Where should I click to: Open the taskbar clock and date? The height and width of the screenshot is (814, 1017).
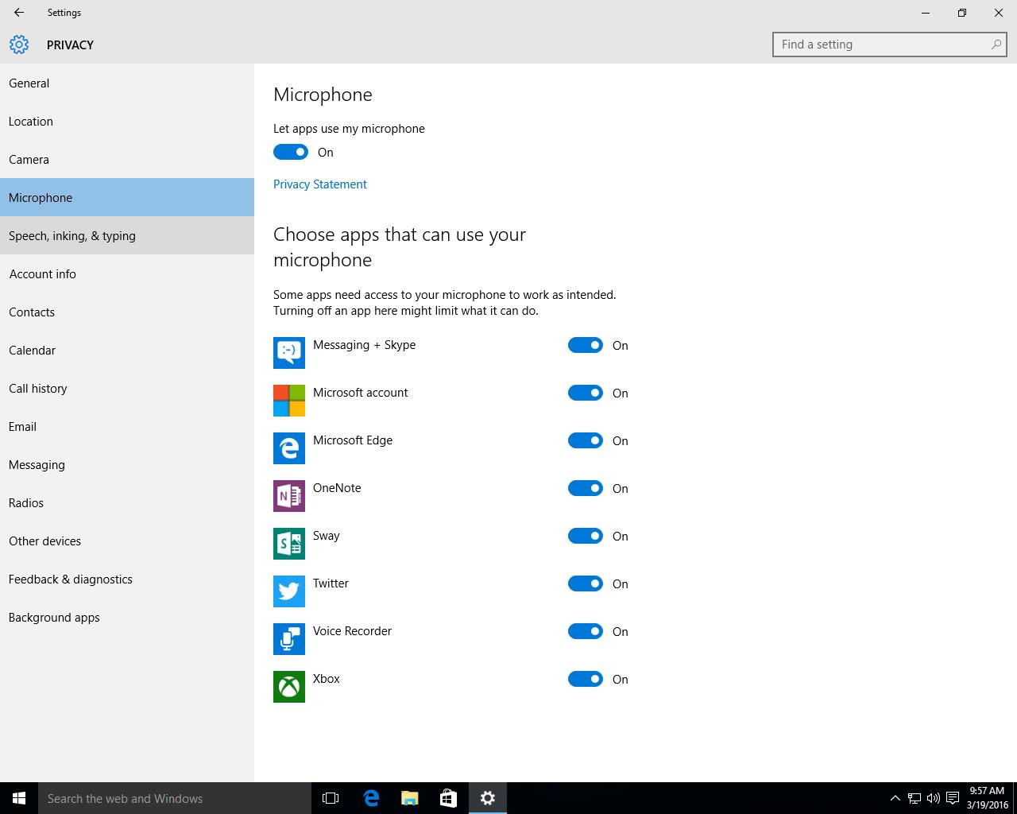pyautogui.click(x=987, y=798)
